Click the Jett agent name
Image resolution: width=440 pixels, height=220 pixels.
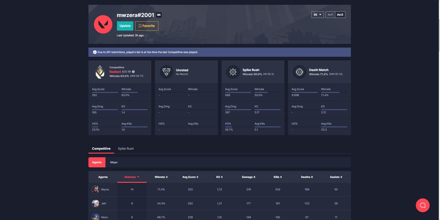(104, 204)
